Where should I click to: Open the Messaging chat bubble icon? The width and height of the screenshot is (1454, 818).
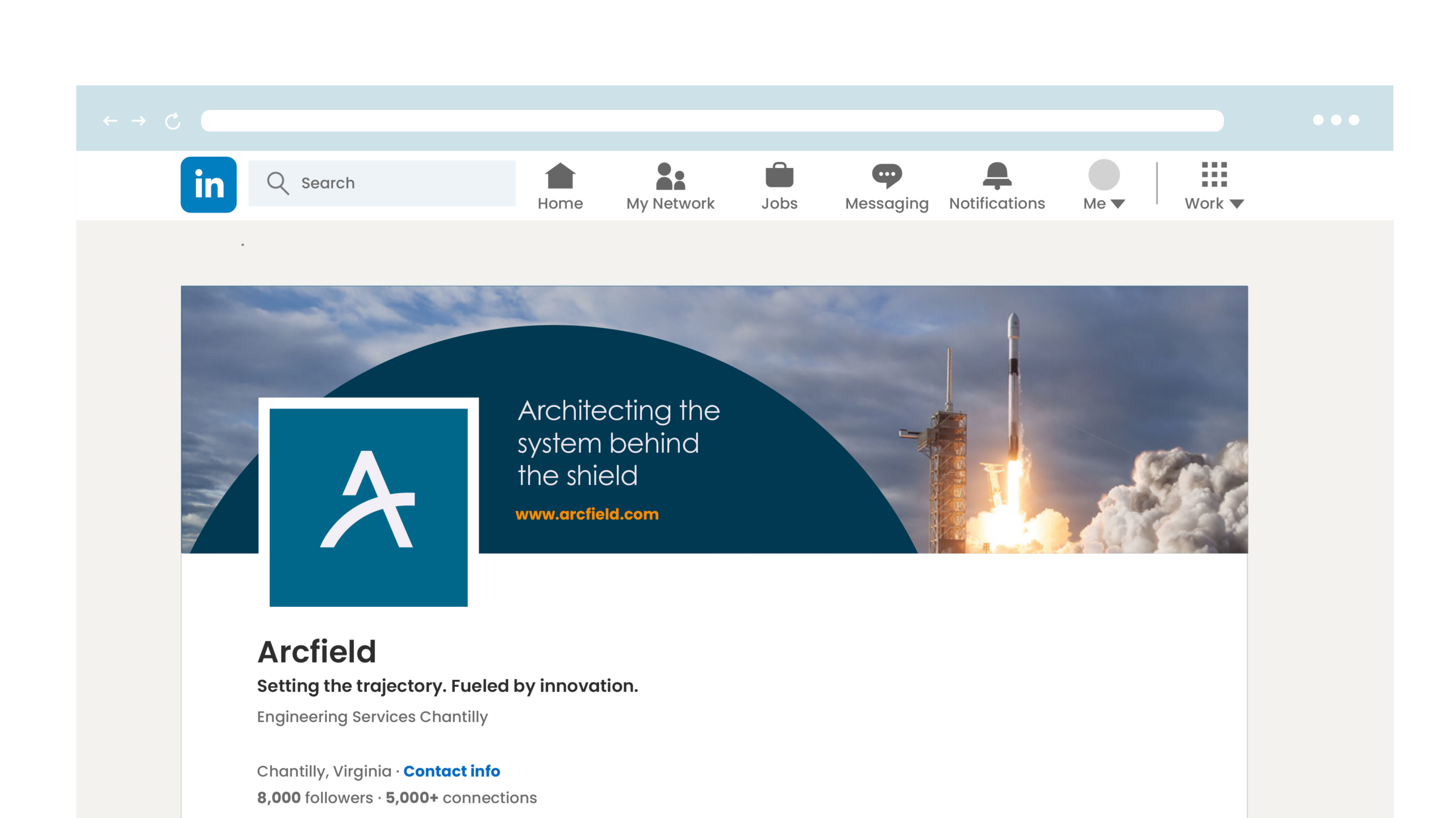[887, 176]
